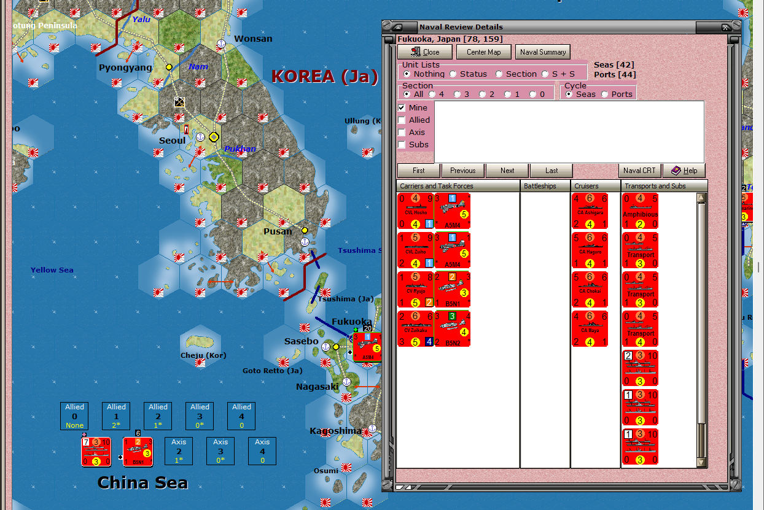Click the port anchor icon at Nagasaki
The width and height of the screenshot is (764, 510).
pos(346,382)
